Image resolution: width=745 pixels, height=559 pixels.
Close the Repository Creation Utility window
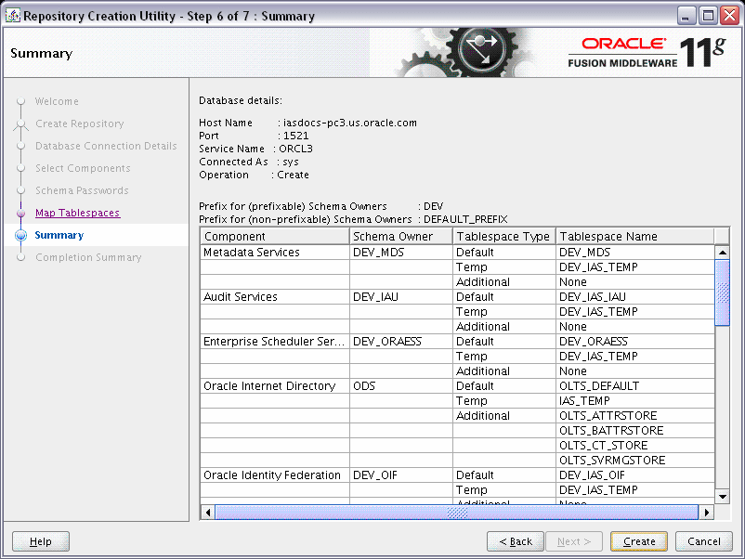point(729,16)
